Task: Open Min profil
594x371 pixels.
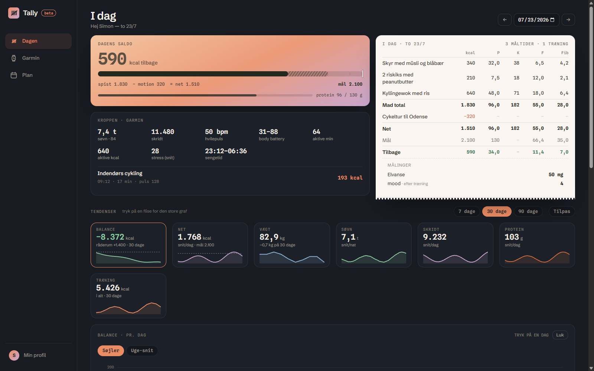Action: (38, 355)
